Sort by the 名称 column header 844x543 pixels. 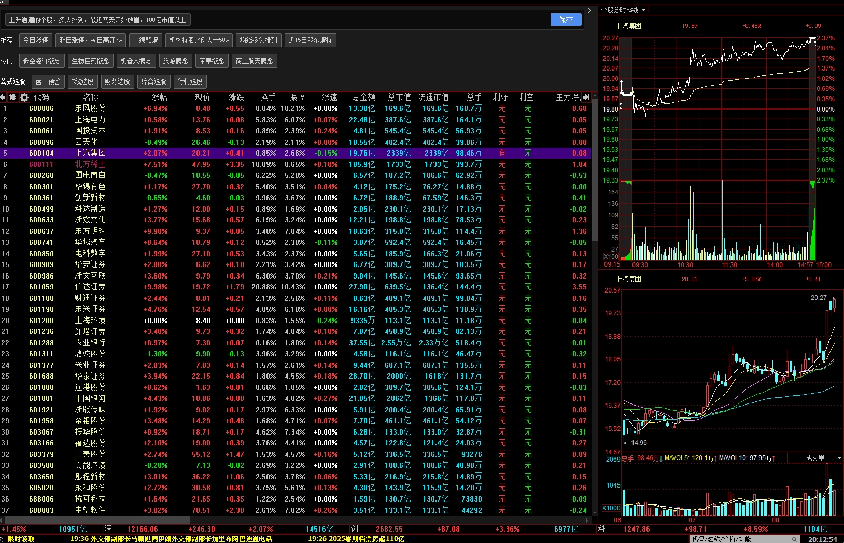(91, 97)
